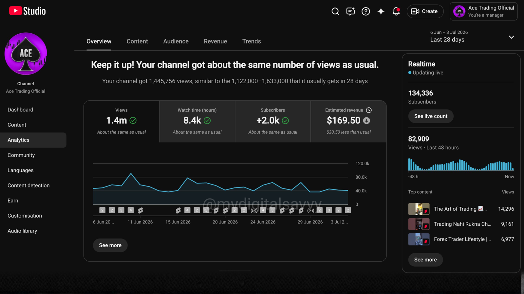Viewport: 524px width, 294px height.
Task: Expand the Last 28 days date range dropdown
Action: click(x=472, y=37)
